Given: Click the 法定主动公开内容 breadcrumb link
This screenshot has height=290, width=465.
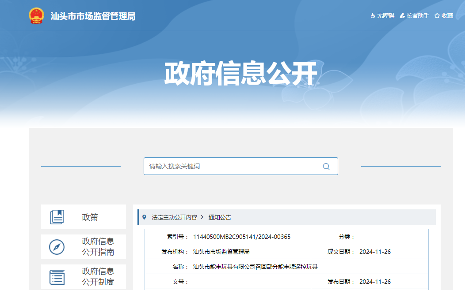Looking at the screenshot, I should tap(174, 217).
